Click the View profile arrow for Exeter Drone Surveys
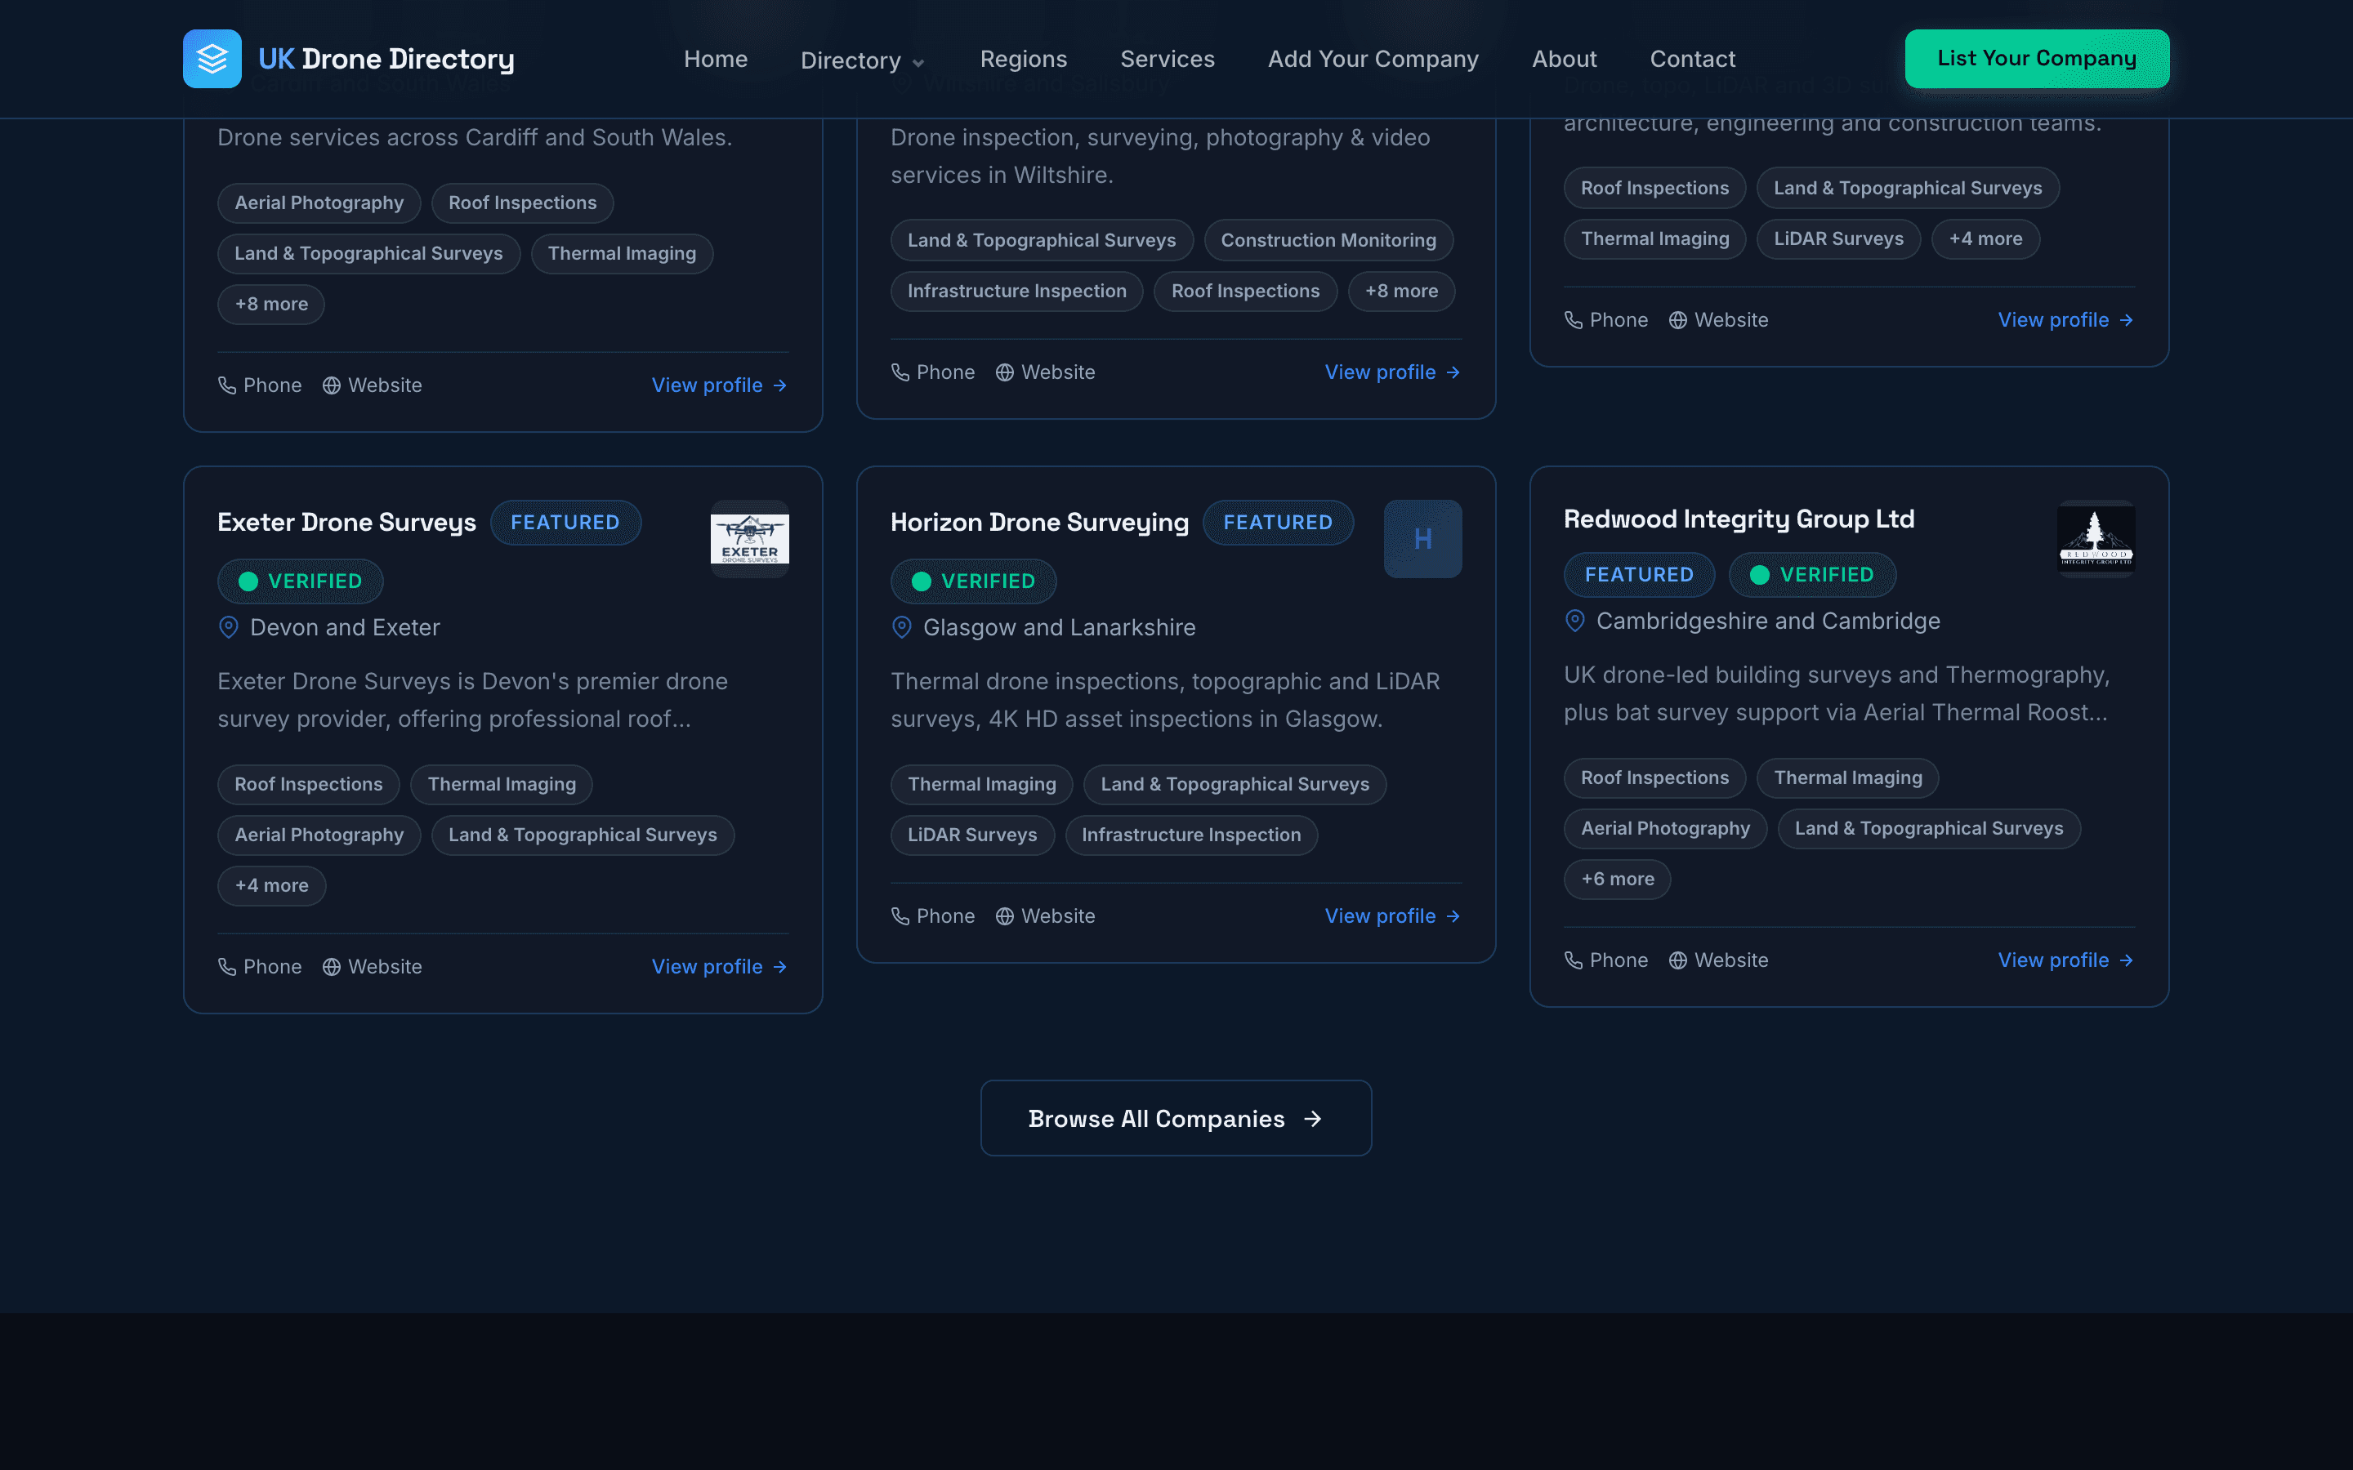This screenshot has height=1470, width=2353. pos(779,966)
